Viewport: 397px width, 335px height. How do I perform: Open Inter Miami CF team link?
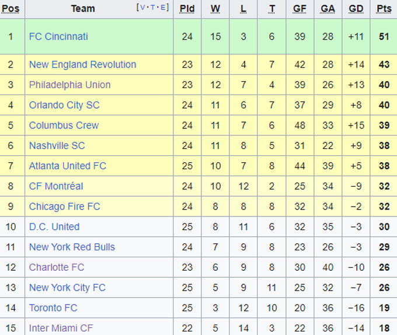61,328
